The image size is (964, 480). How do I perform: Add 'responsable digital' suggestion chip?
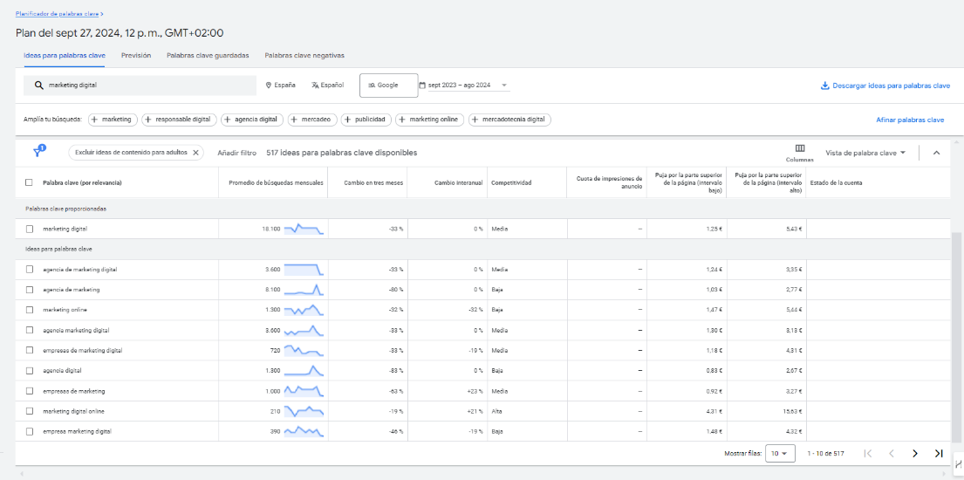(x=179, y=120)
